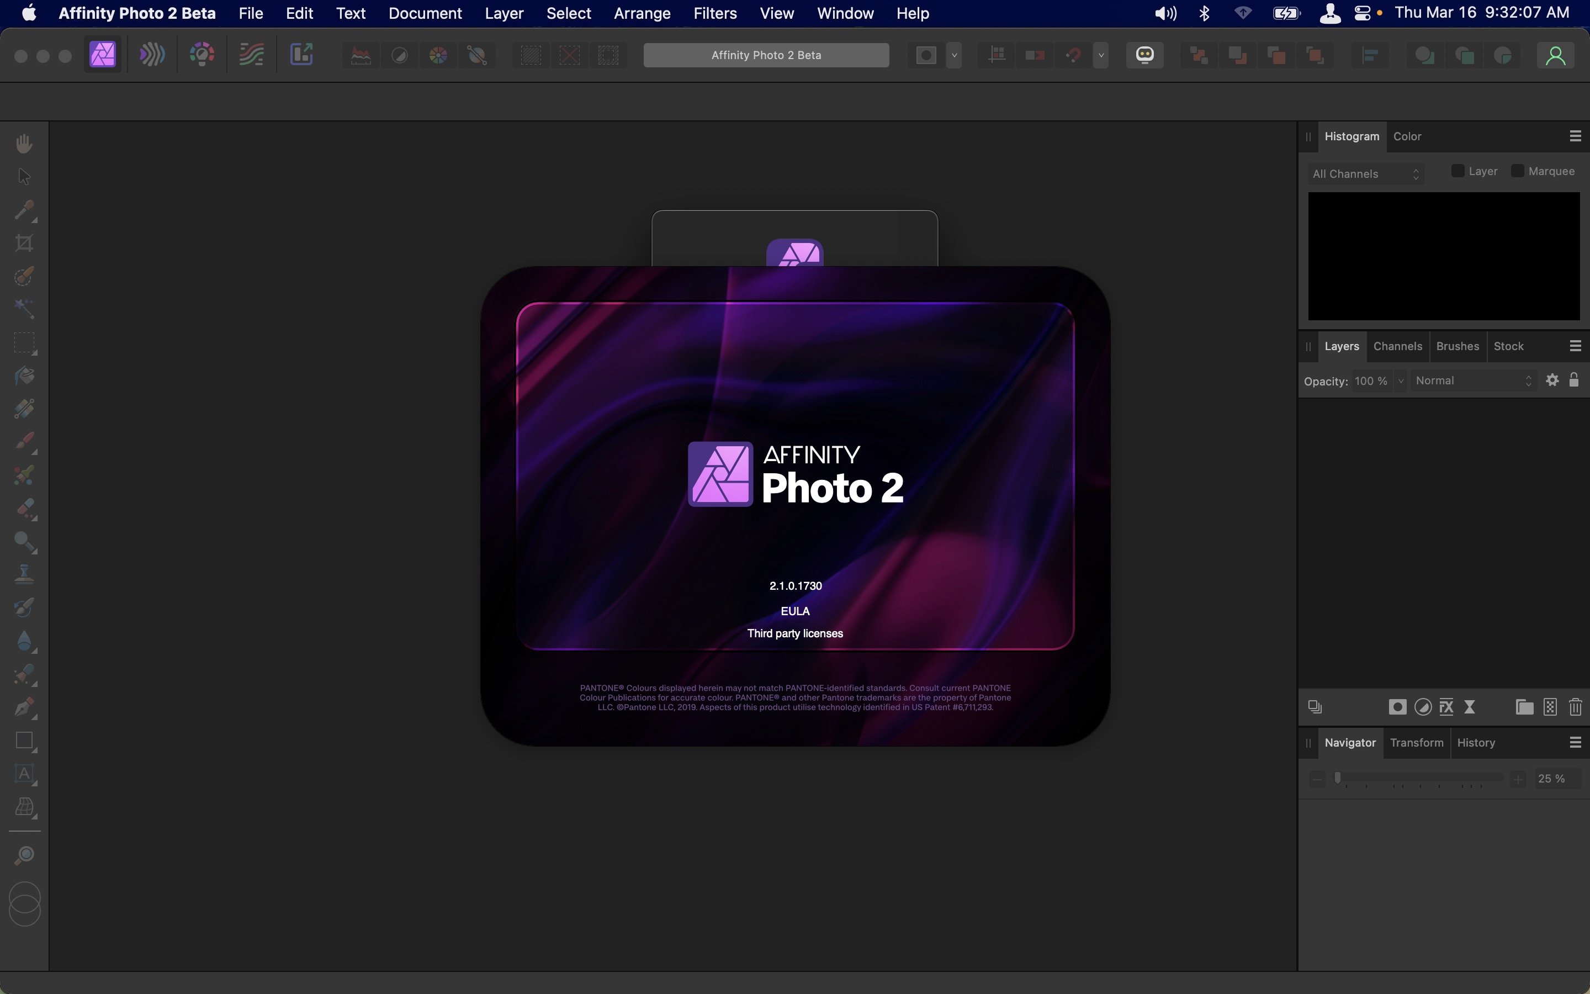The width and height of the screenshot is (1590, 994).
Task: Apply Auto White Balance from toolbar
Action: tap(478, 55)
